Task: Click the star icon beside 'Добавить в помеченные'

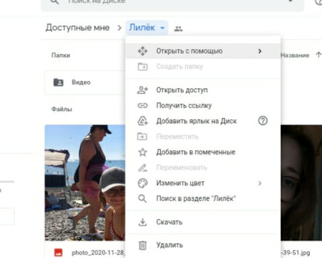Action: [x=143, y=152]
